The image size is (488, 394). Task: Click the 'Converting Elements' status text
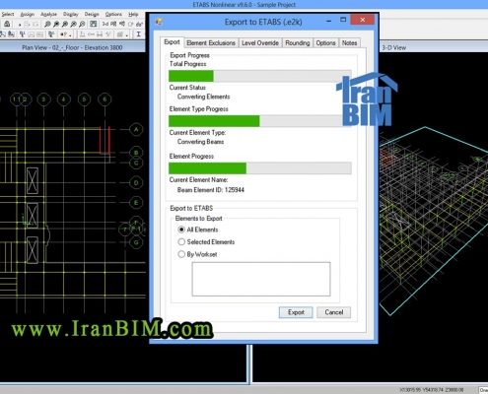point(203,97)
